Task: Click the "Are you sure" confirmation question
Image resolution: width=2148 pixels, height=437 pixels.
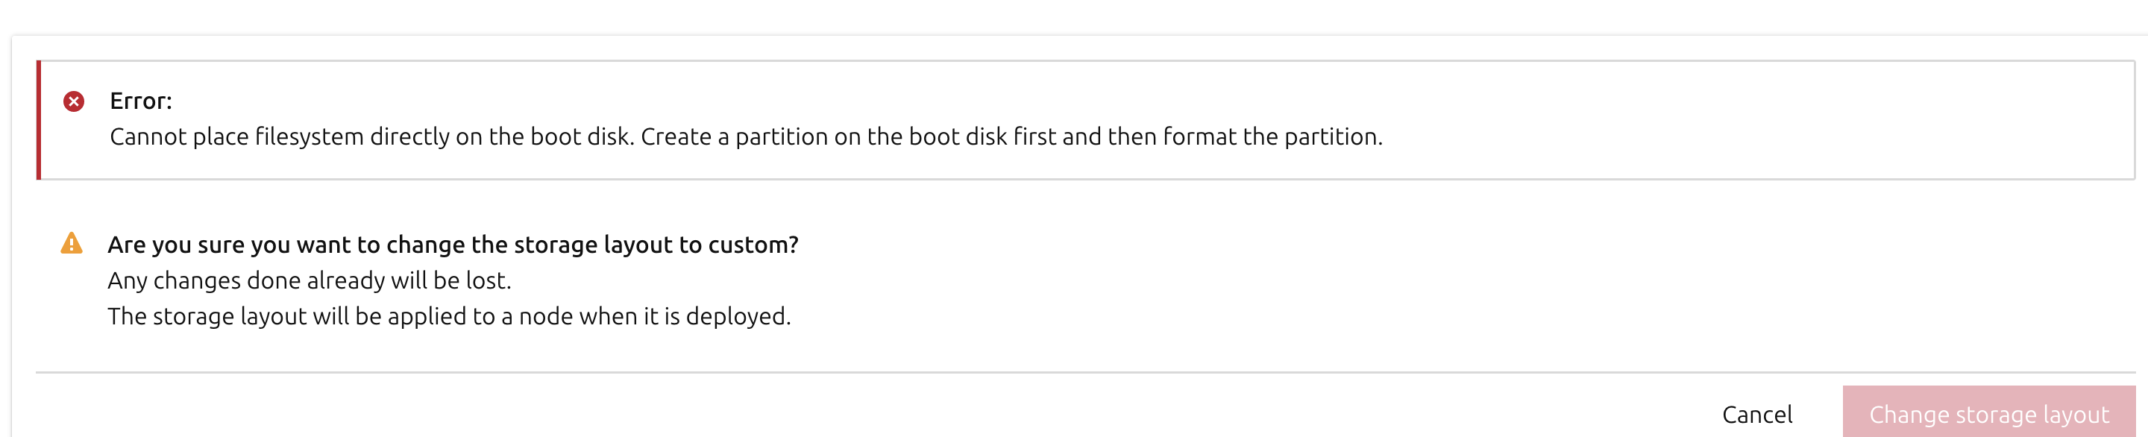Action: (x=452, y=245)
